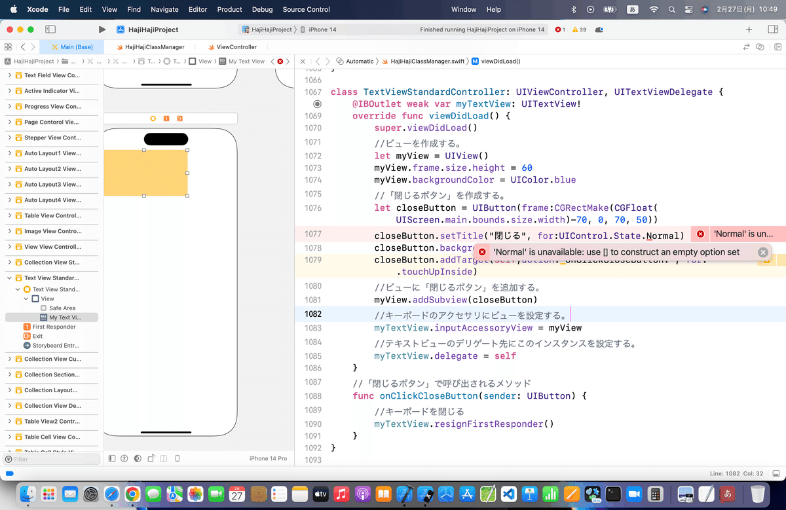
Task: Choose iPhone 14 run destination
Action: point(318,29)
